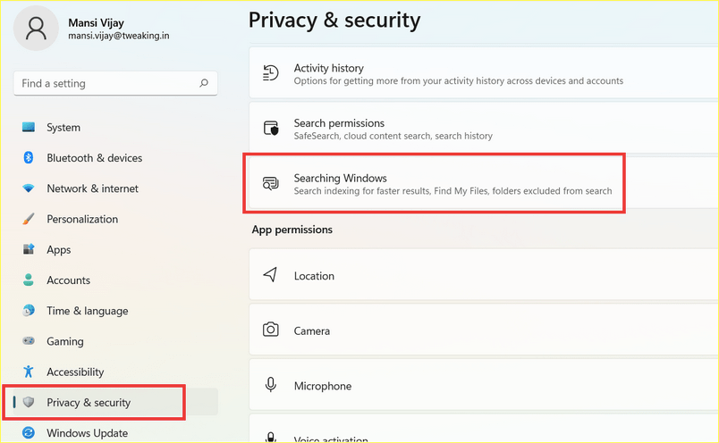
Task: Open Apps settings category
Action: pyautogui.click(x=115, y=250)
